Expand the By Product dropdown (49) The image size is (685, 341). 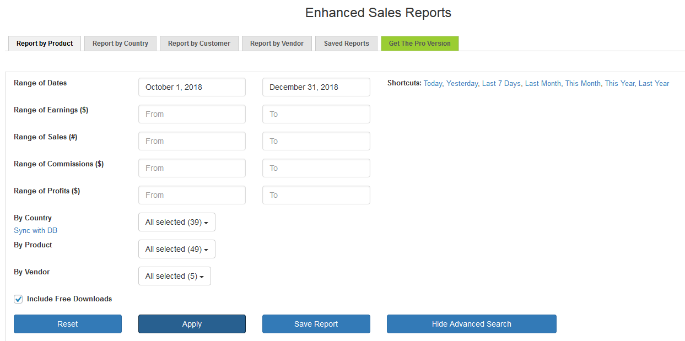pos(177,249)
